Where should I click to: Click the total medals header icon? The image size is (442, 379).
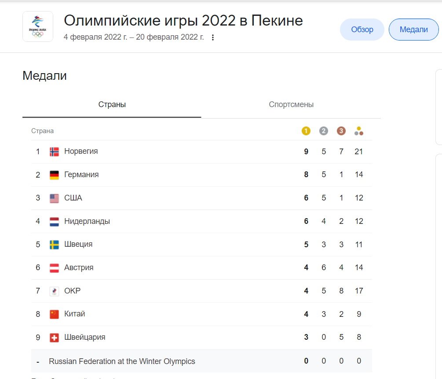[x=358, y=130]
